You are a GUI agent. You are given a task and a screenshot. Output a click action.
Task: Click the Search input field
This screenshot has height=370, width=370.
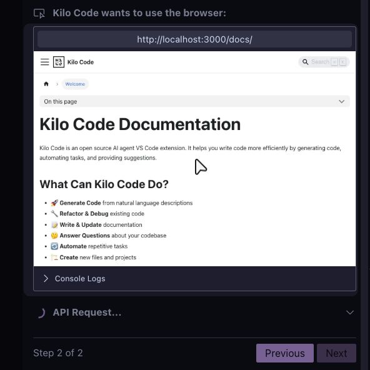(x=324, y=62)
